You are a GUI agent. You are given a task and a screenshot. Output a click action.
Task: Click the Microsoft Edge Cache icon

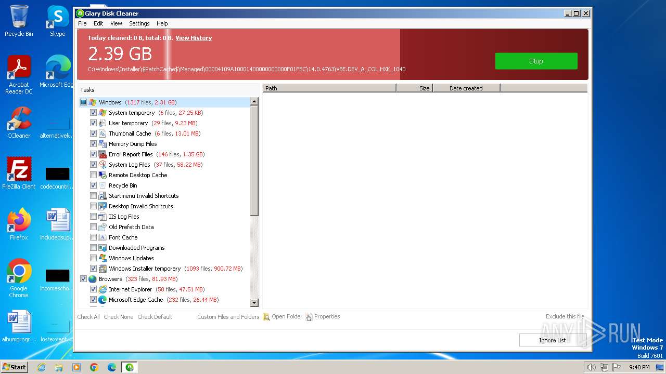click(103, 300)
